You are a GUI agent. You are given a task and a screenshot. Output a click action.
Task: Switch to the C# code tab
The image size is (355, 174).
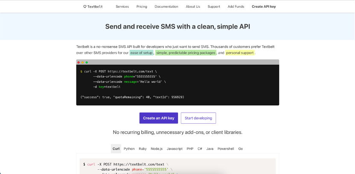pos(200,149)
